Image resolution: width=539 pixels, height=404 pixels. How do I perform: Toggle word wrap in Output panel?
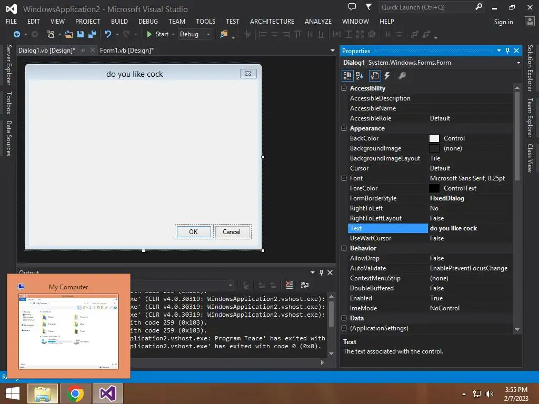tap(305, 285)
